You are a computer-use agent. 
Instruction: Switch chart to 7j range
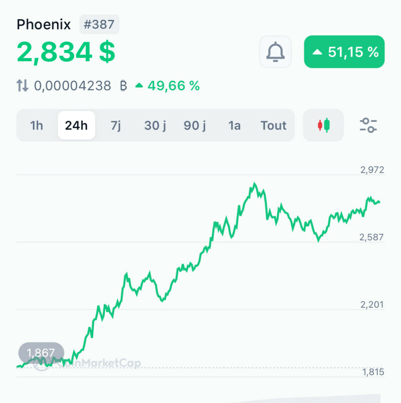click(116, 125)
